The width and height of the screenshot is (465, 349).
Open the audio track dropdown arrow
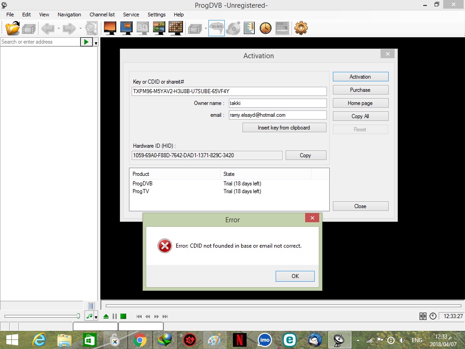(96, 317)
